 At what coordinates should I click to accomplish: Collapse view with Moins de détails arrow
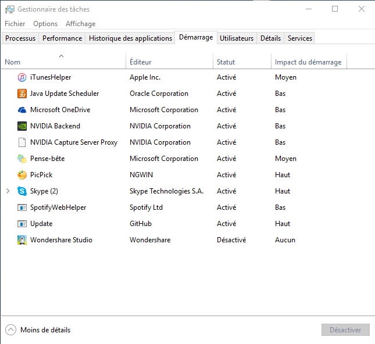[x=11, y=330]
